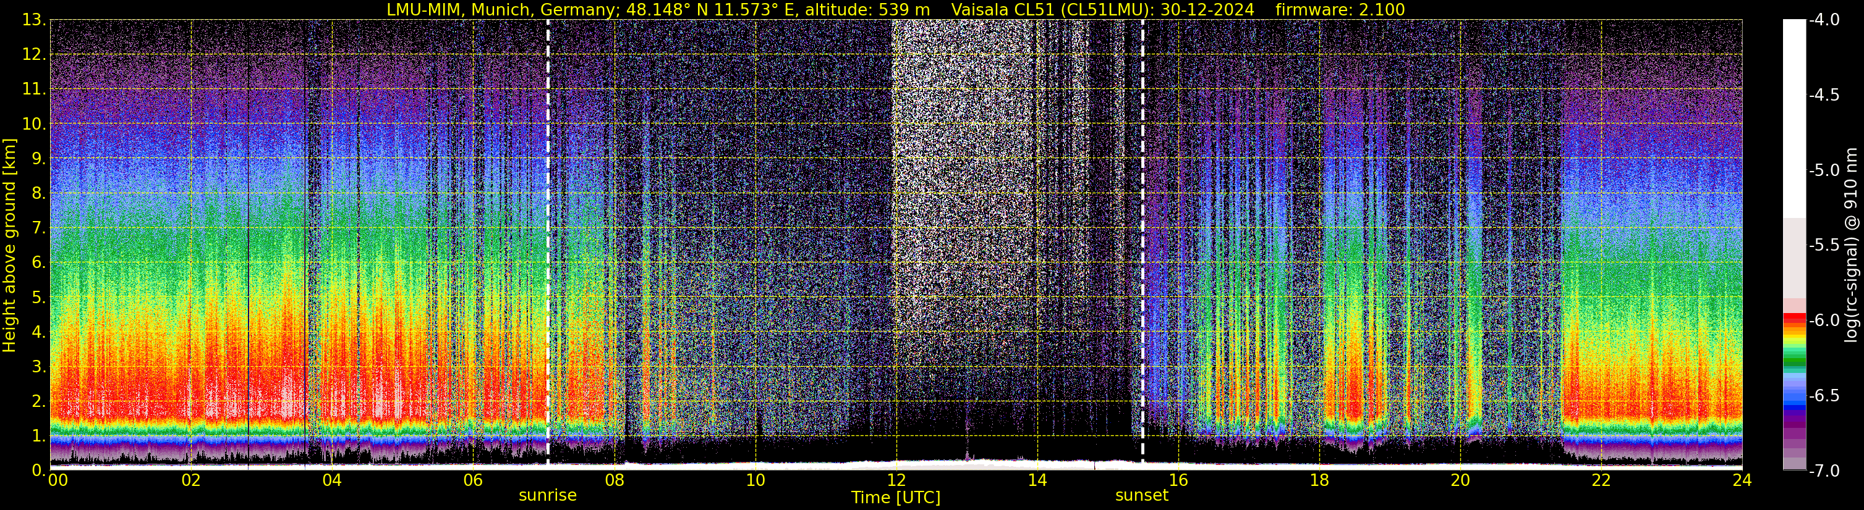Click the '16' time axis tick label
The width and height of the screenshot is (1864, 510).
point(1178,480)
